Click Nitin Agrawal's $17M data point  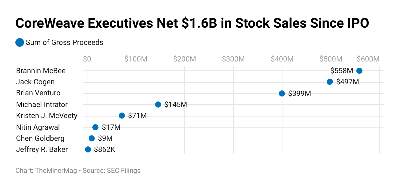[95, 127]
